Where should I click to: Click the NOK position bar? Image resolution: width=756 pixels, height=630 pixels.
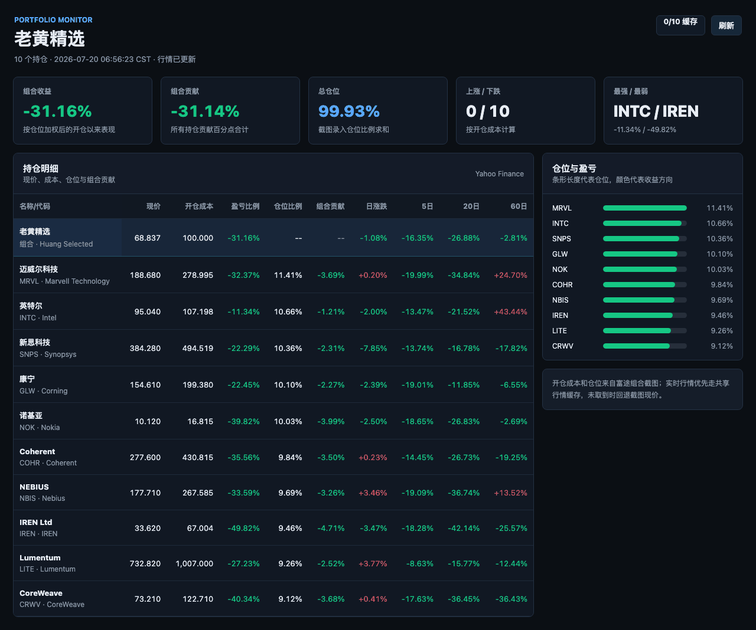645,270
